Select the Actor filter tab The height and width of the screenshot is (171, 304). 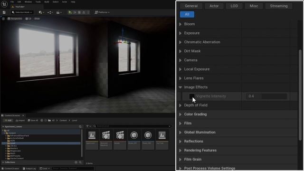click(x=214, y=6)
